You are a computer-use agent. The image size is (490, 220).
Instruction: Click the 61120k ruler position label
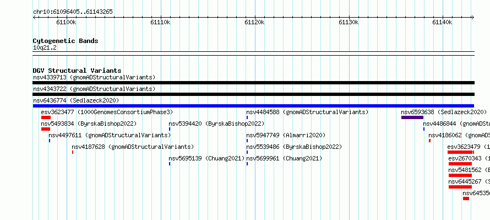click(x=254, y=22)
